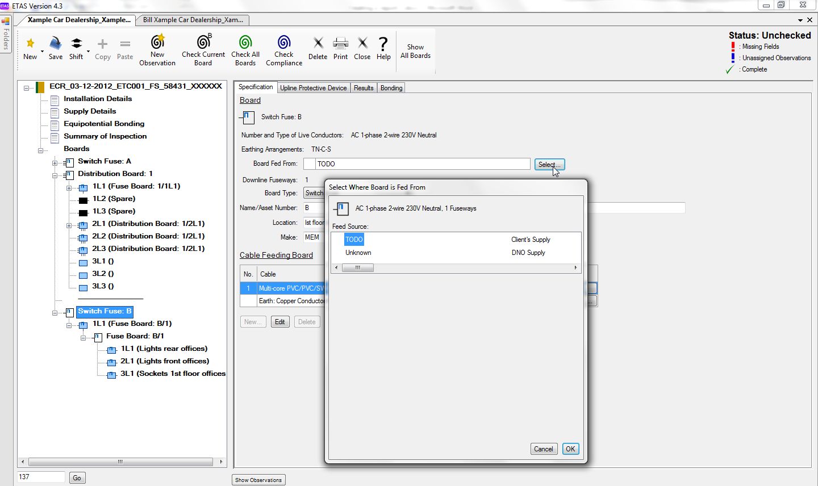Image resolution: width=818 pixels, height=486 pixels.
Task: Open Installation Details page
Action: click(x=98, y=99)
